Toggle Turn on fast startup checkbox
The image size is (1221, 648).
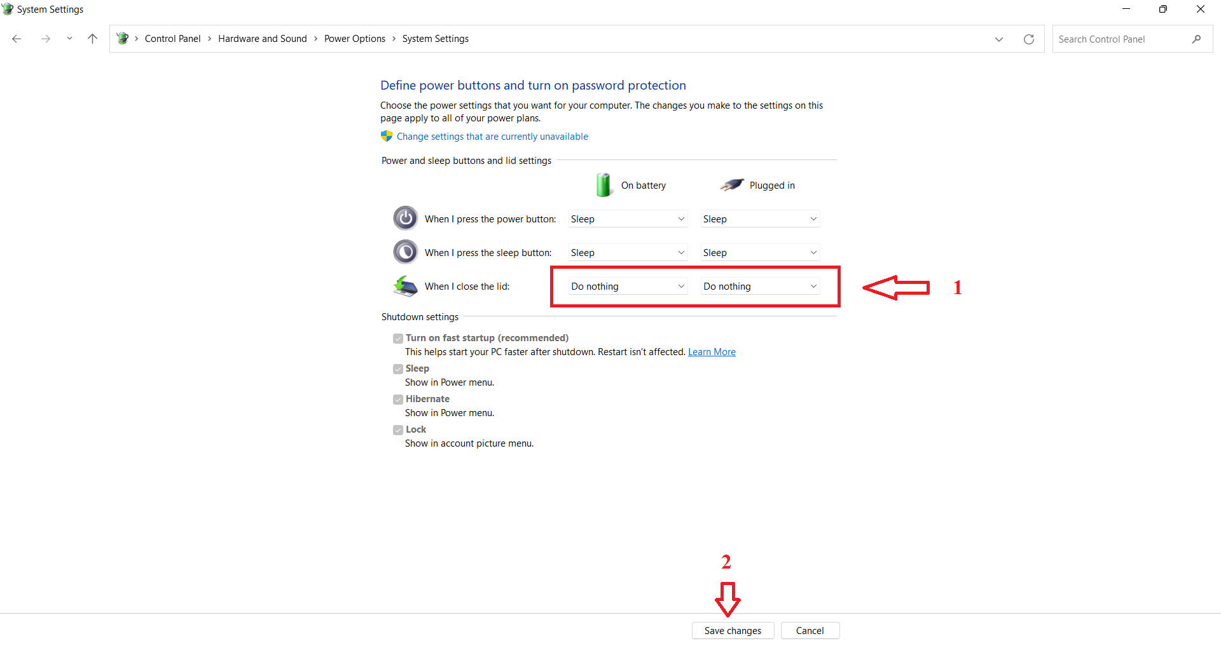[398, 339]
